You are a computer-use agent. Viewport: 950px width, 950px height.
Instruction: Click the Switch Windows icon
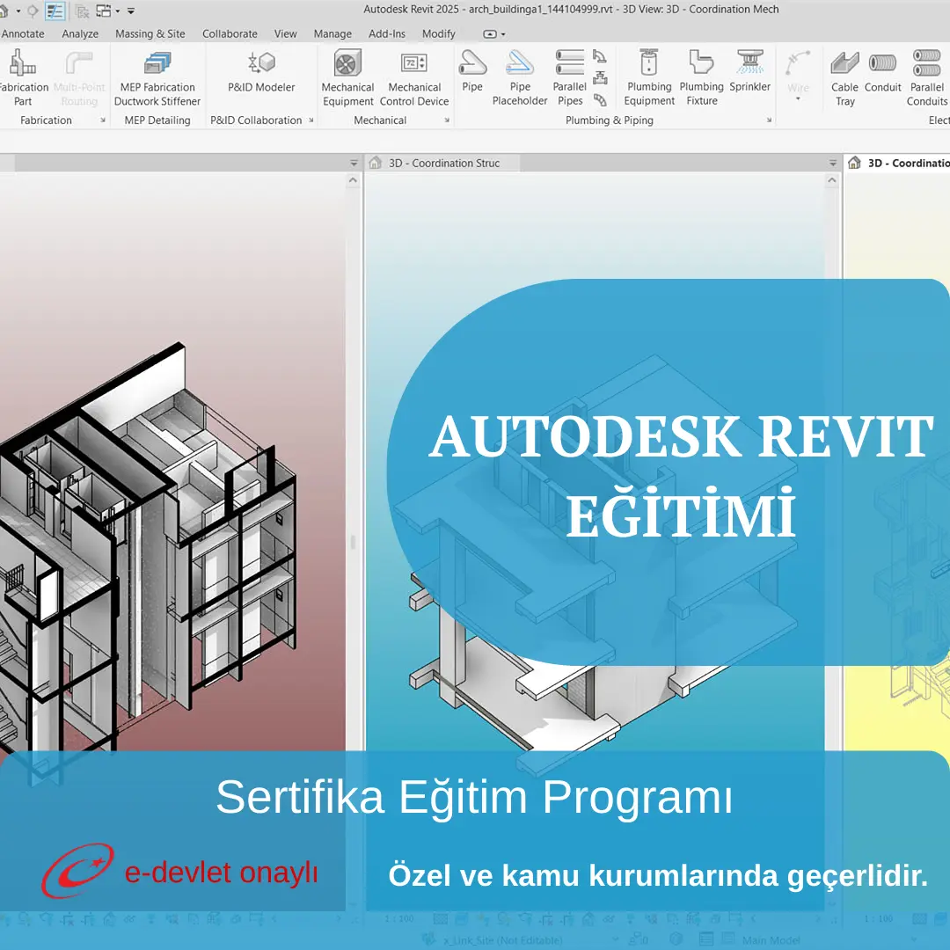[x=104, y=11]
